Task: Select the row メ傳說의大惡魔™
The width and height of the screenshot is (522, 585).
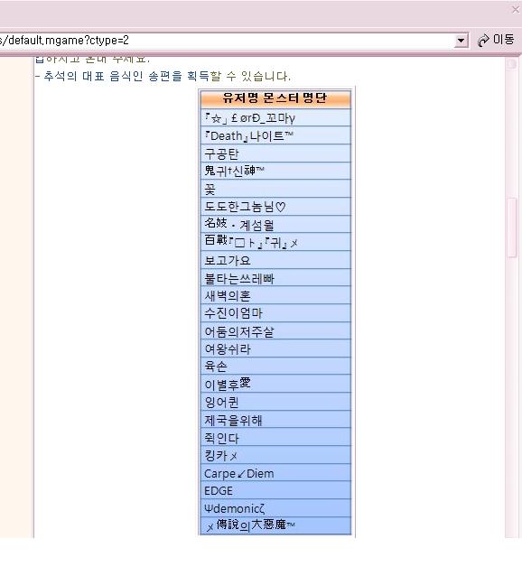Action: (x=275, y=526)
